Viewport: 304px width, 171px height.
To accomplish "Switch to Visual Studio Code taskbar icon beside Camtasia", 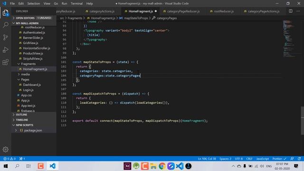I will [52, 166].
